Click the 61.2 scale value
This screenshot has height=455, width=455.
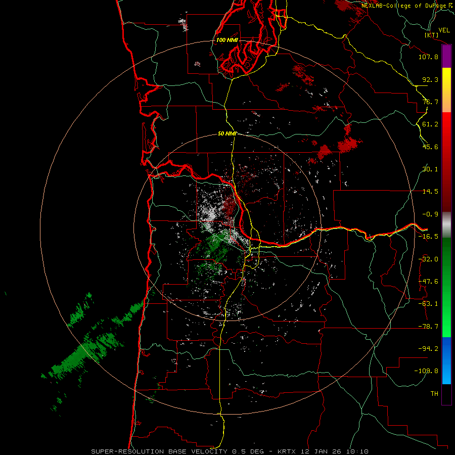tap(430, 124)
